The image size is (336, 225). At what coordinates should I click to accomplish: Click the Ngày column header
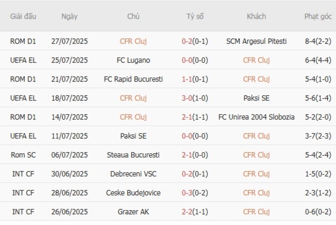coord(69,16)
